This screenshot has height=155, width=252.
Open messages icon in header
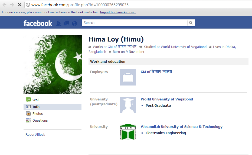tap(66, 24)
